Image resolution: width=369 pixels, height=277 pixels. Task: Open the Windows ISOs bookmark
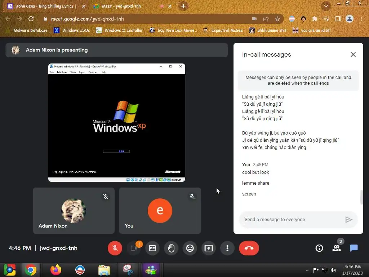click(x=72, y=30)
